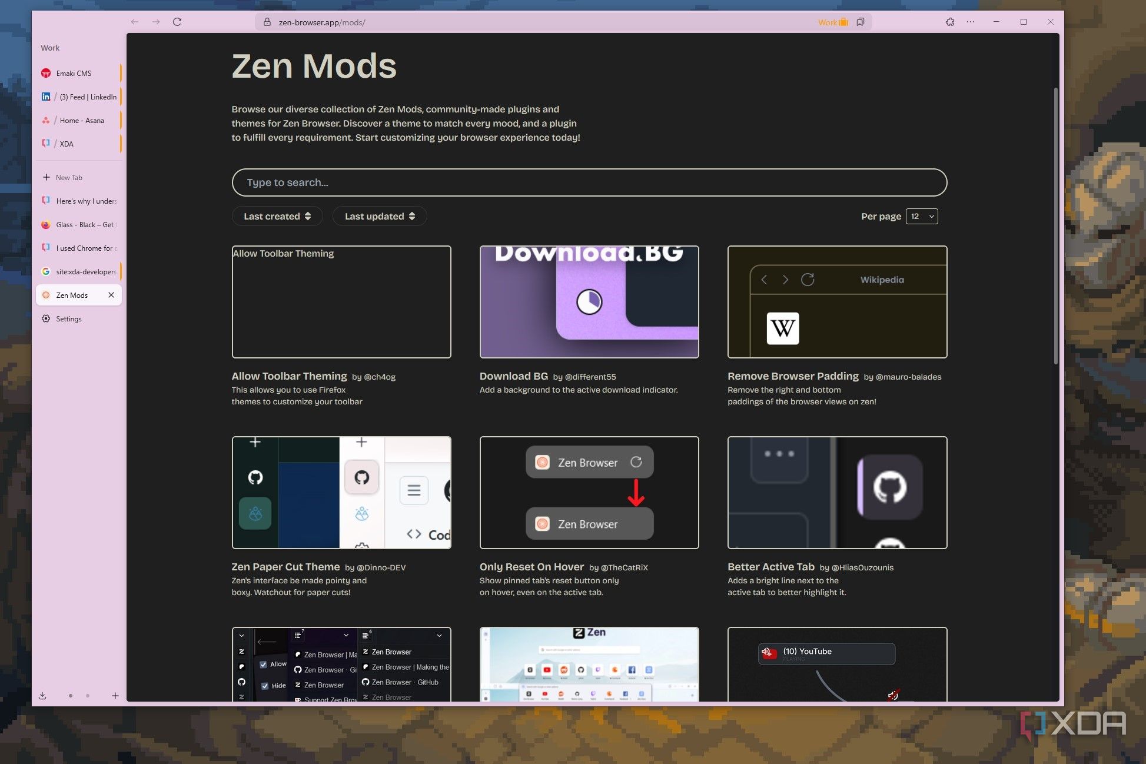
Task: Open the Per page dropdown
Action: point(922,216)
